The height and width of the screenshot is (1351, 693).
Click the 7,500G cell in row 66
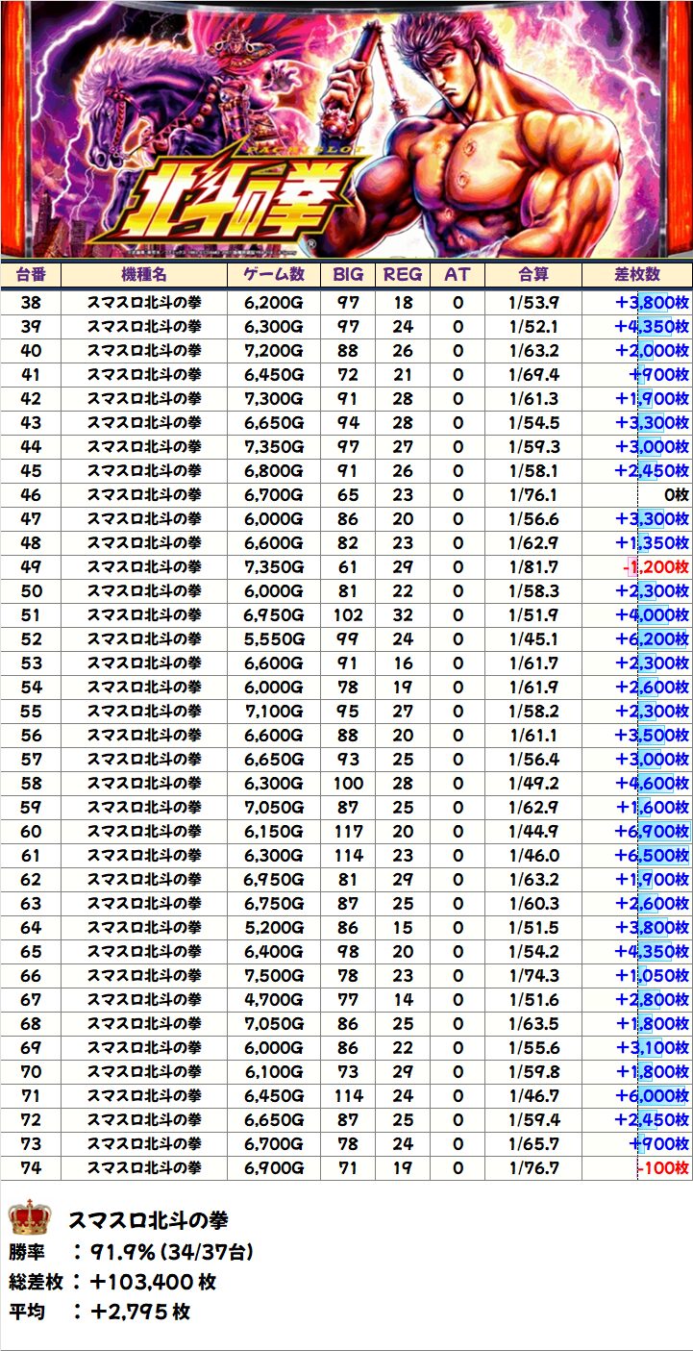[x=274, y=975]
